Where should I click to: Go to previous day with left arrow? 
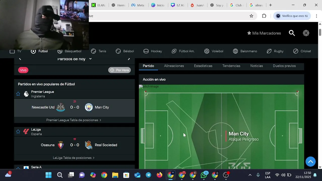pos(20,59)
